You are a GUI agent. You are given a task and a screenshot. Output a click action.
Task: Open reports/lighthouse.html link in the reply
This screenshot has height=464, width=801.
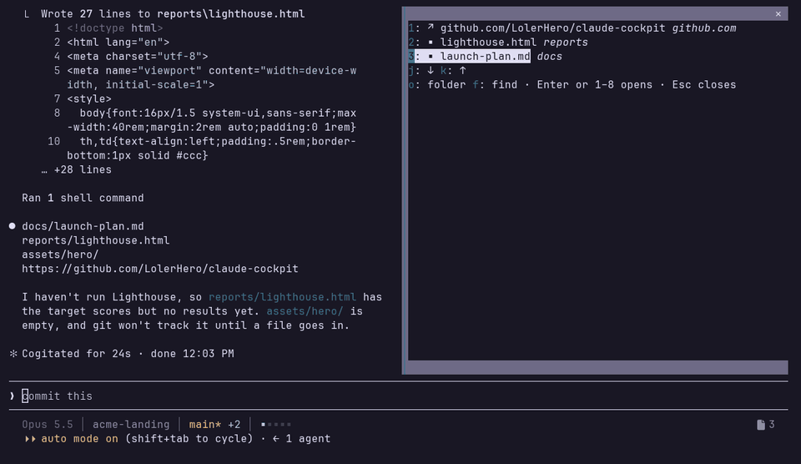point(283,297)
